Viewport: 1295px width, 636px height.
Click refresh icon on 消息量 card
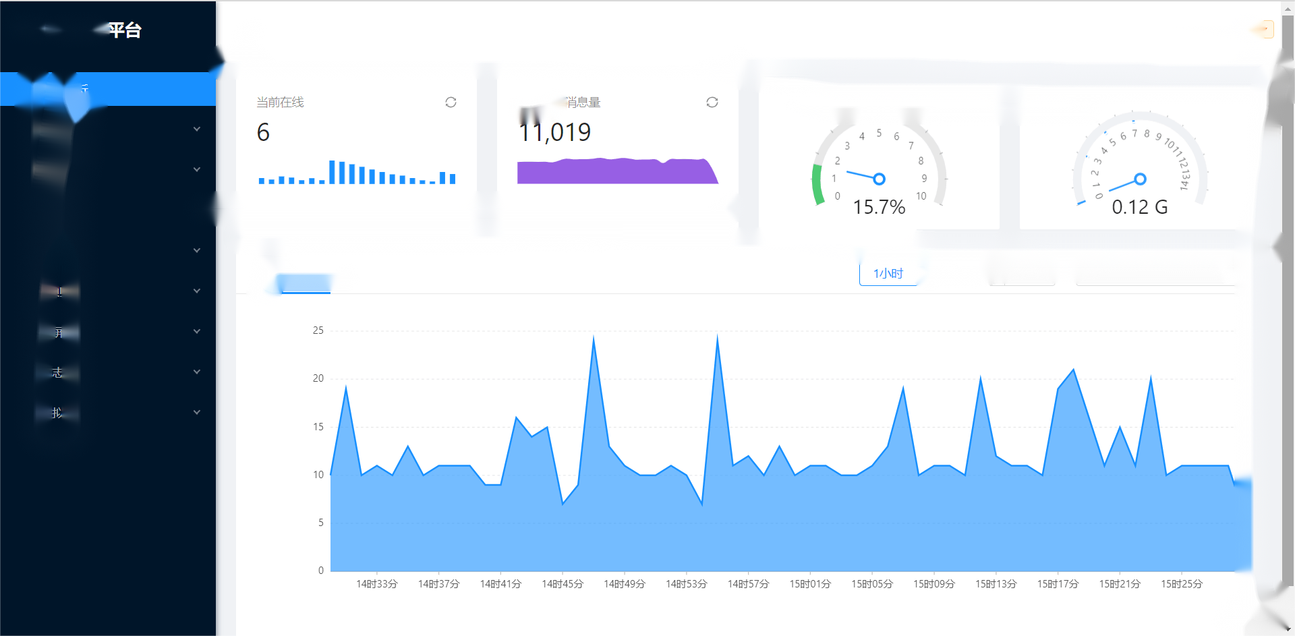(712, 103)
